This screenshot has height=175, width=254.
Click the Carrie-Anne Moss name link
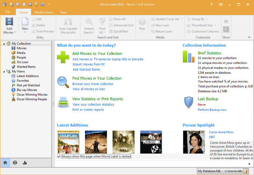(221, 132)
